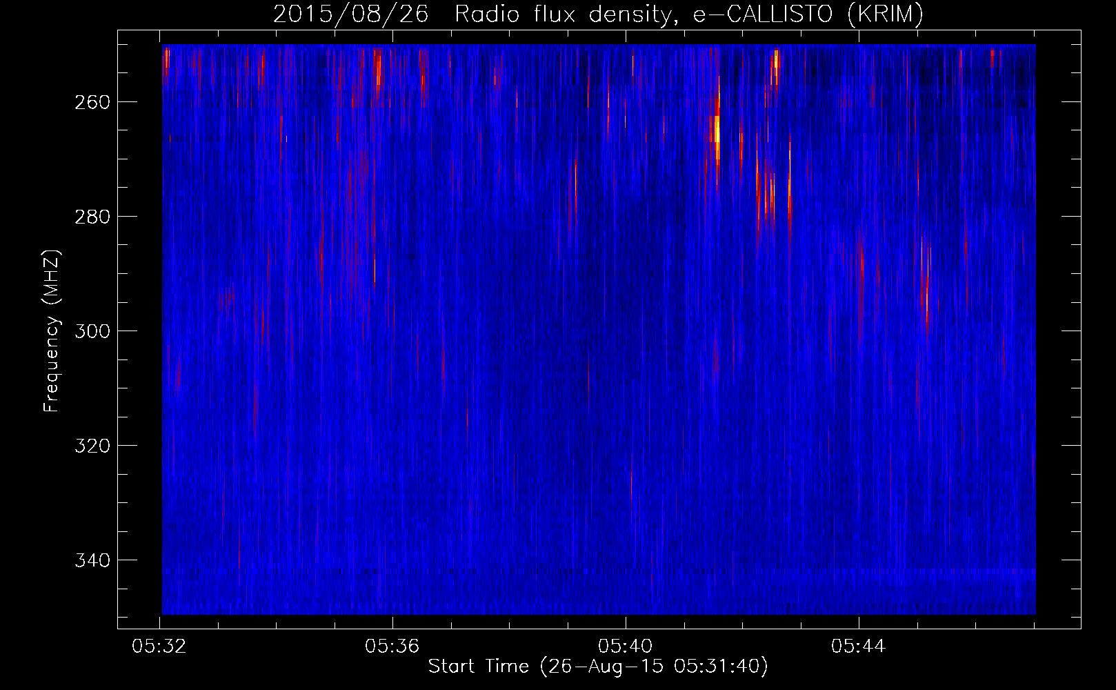Click the 340 frequency tick label
Screen dimensions: 1116x690
(x=92, y=560)
